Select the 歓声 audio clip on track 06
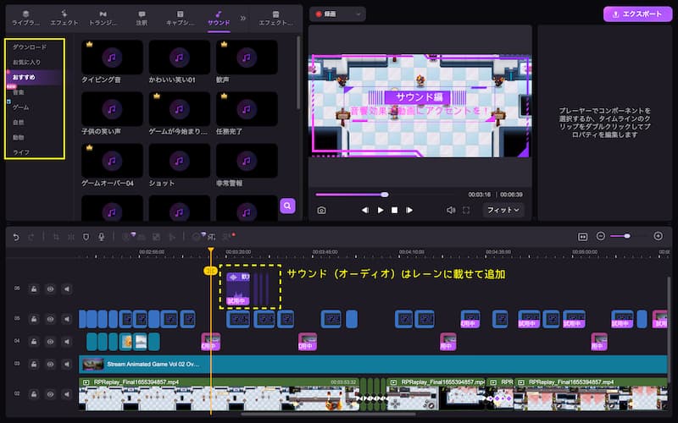The width and height of the screenshot is (678, 423). [238, 288]
